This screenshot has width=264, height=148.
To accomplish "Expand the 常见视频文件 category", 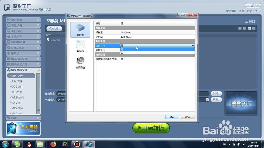I will click(x=23, y=59).
